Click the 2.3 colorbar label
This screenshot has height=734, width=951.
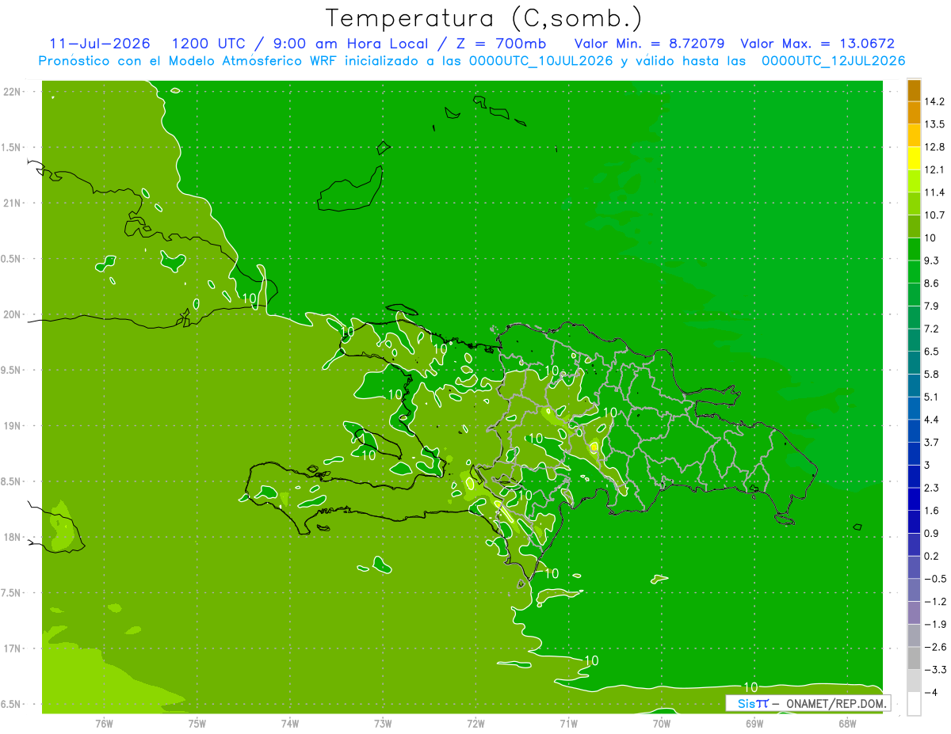(931, 487)
